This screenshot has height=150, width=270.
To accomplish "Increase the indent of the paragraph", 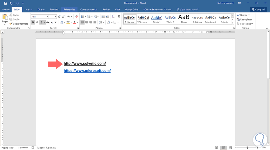I will (x=107, y=16).
